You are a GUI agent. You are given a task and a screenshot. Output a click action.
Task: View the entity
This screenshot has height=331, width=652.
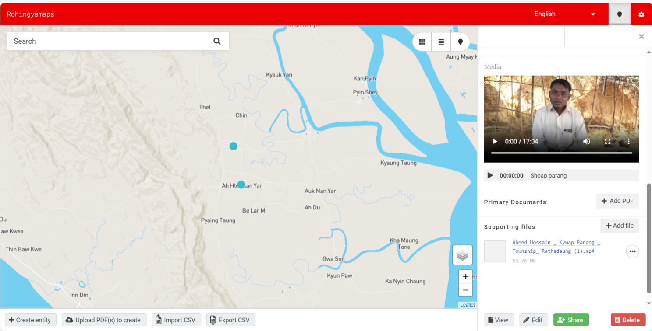coord(499,320)
